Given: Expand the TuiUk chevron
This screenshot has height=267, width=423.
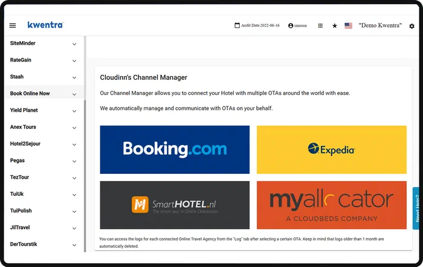Looking at the screenshot, I should click(74, 195).
